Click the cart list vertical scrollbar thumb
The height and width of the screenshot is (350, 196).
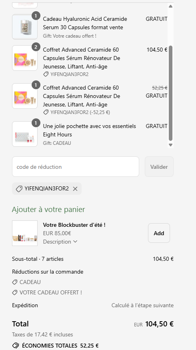click(x=170, y=93)
